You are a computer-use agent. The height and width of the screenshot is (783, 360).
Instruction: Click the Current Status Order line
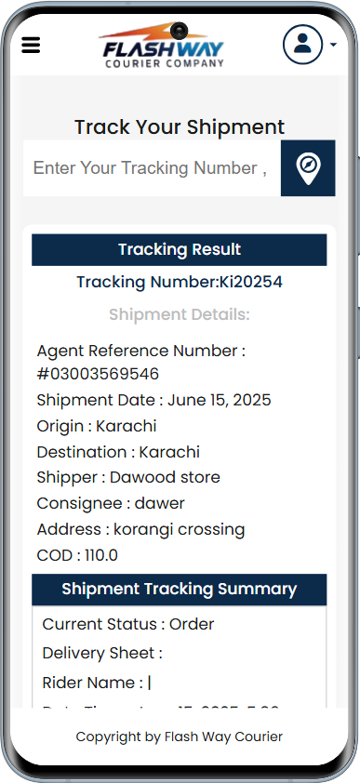(x=128, y=624)
